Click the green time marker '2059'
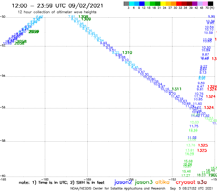Screen dimensions: 217x191 click(34, 32)
